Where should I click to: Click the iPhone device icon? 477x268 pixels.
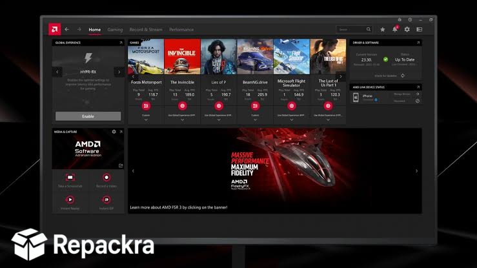coord(356,98)
